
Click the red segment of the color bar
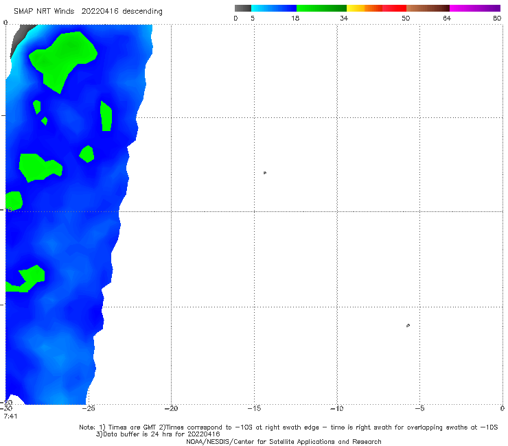(x=394, y=8)
